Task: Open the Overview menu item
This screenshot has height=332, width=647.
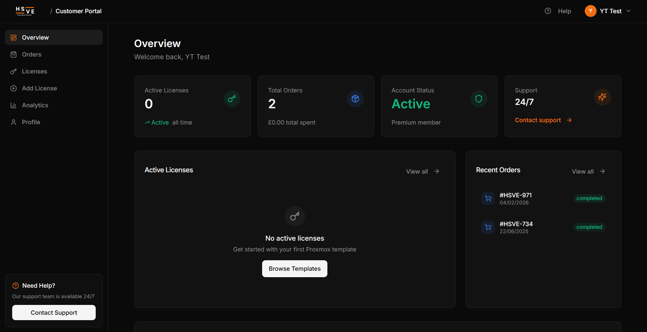Action: click(x=54, y=38)
